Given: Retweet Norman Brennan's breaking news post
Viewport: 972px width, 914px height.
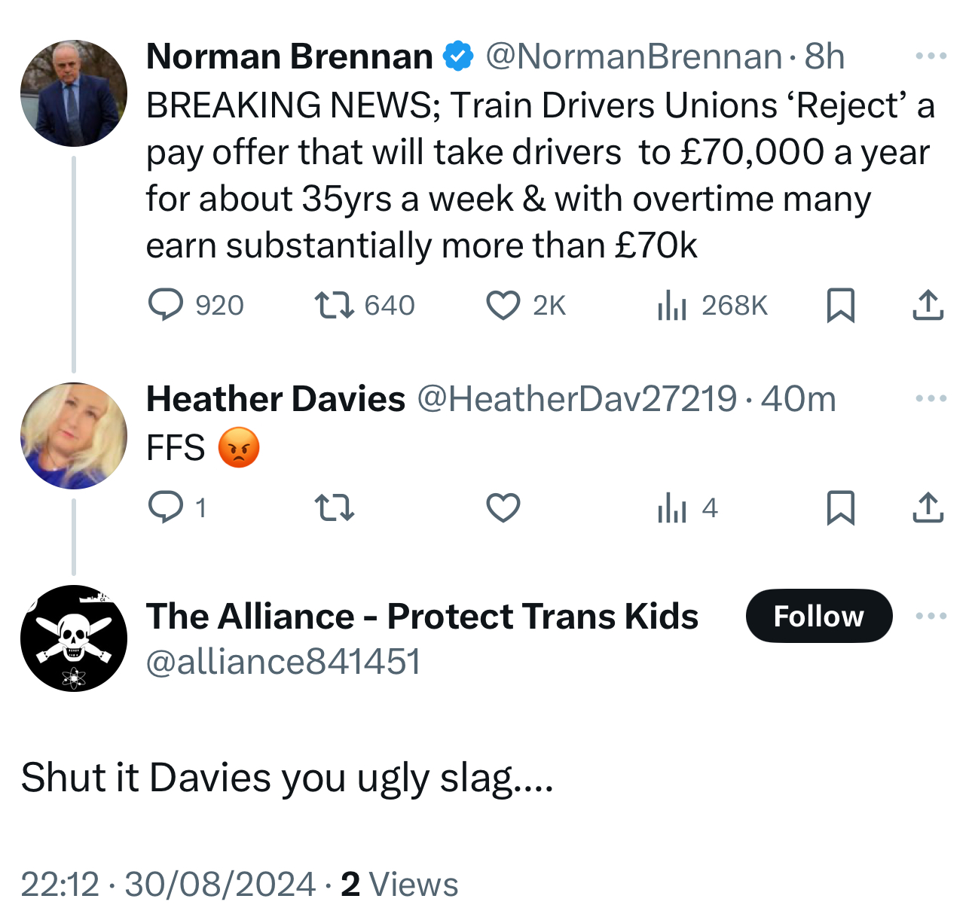Looking at the screenshot, I should pyautogui.click(x=334, y=305).
